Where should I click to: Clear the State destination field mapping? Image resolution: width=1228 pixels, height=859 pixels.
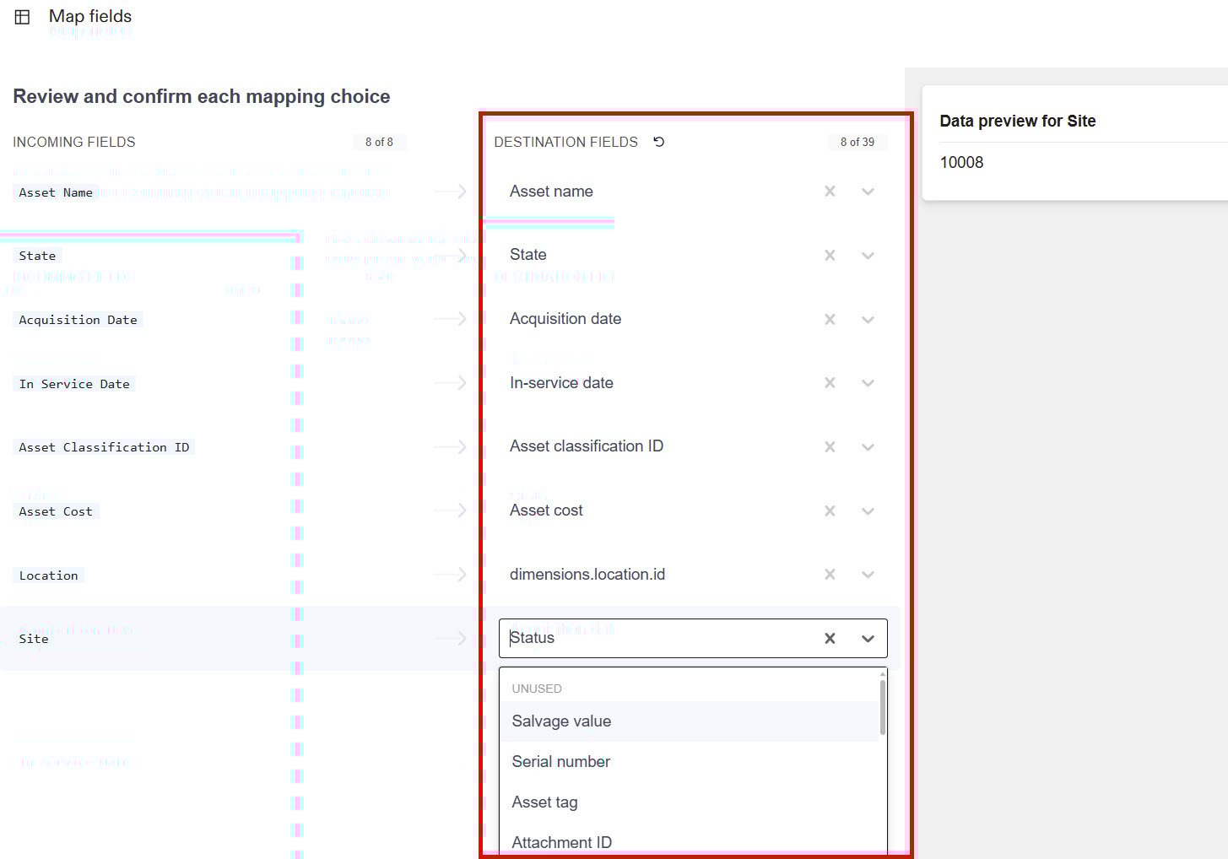[830, 256]
